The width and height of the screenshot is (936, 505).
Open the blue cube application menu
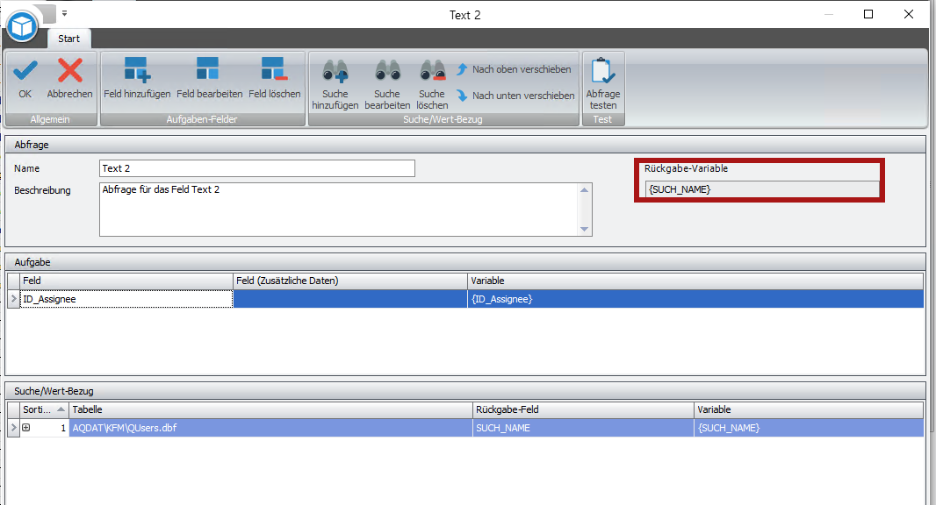pos(22,26)
